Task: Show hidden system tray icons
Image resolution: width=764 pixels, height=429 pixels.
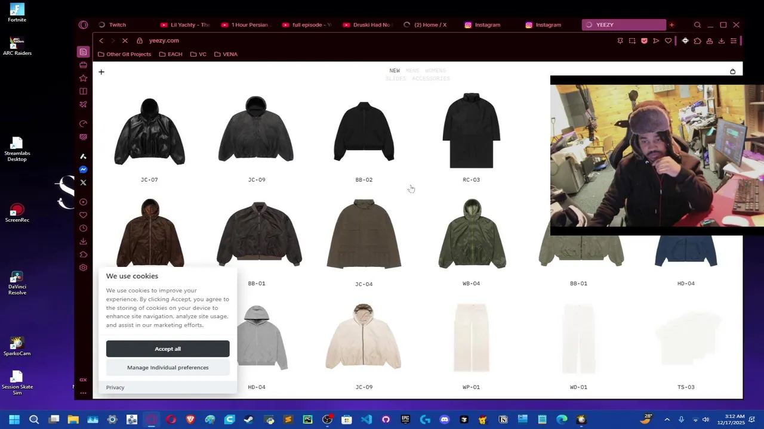Action: (667, 419)
